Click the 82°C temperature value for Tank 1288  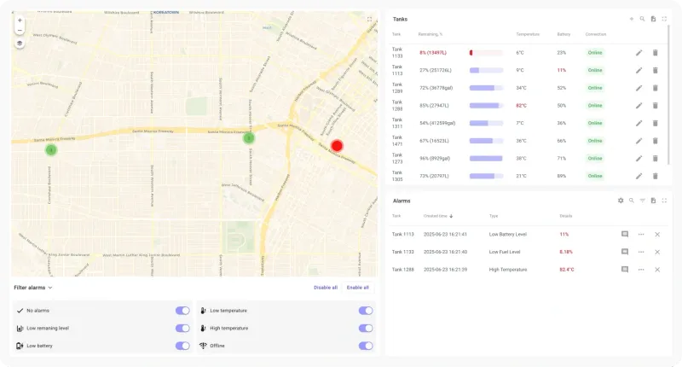click(x=521, y=105)
